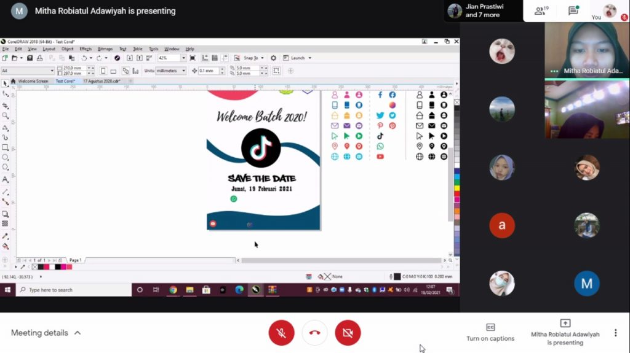Viewport: 630px width, 353px height.
Task: Pick the no-color X swatch in document palette
Action: [x=34, y=267]
